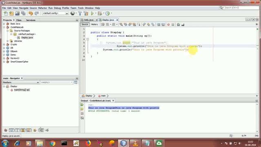261x147 pixels.
Task: Toggle Show Static Members filter in Navigator
Action: [x=17, y=130]
